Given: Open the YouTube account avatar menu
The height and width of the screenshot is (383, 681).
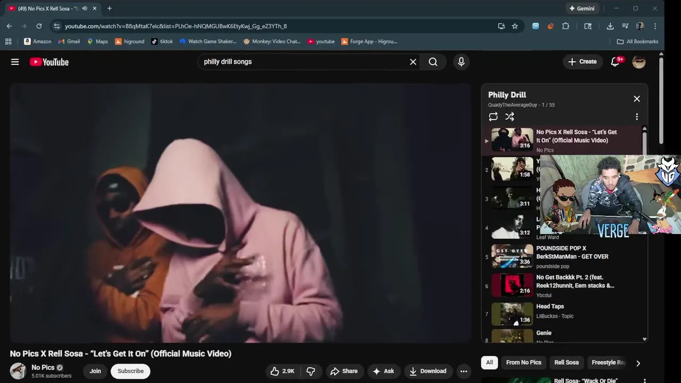Looking at the screenshot, I should (x=639, y=62).
